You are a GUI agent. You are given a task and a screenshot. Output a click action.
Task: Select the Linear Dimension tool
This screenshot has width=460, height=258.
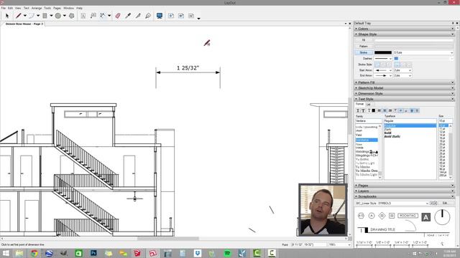(103, 16)
